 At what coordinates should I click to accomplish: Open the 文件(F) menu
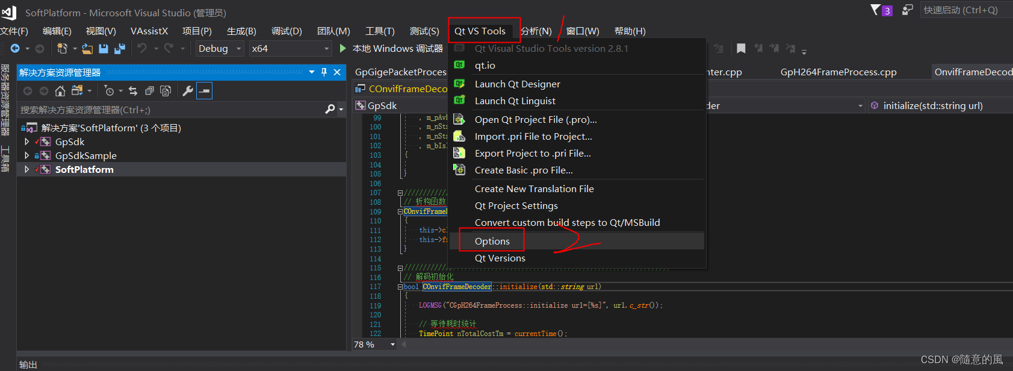pyautogui.click(x=14, y=31)
